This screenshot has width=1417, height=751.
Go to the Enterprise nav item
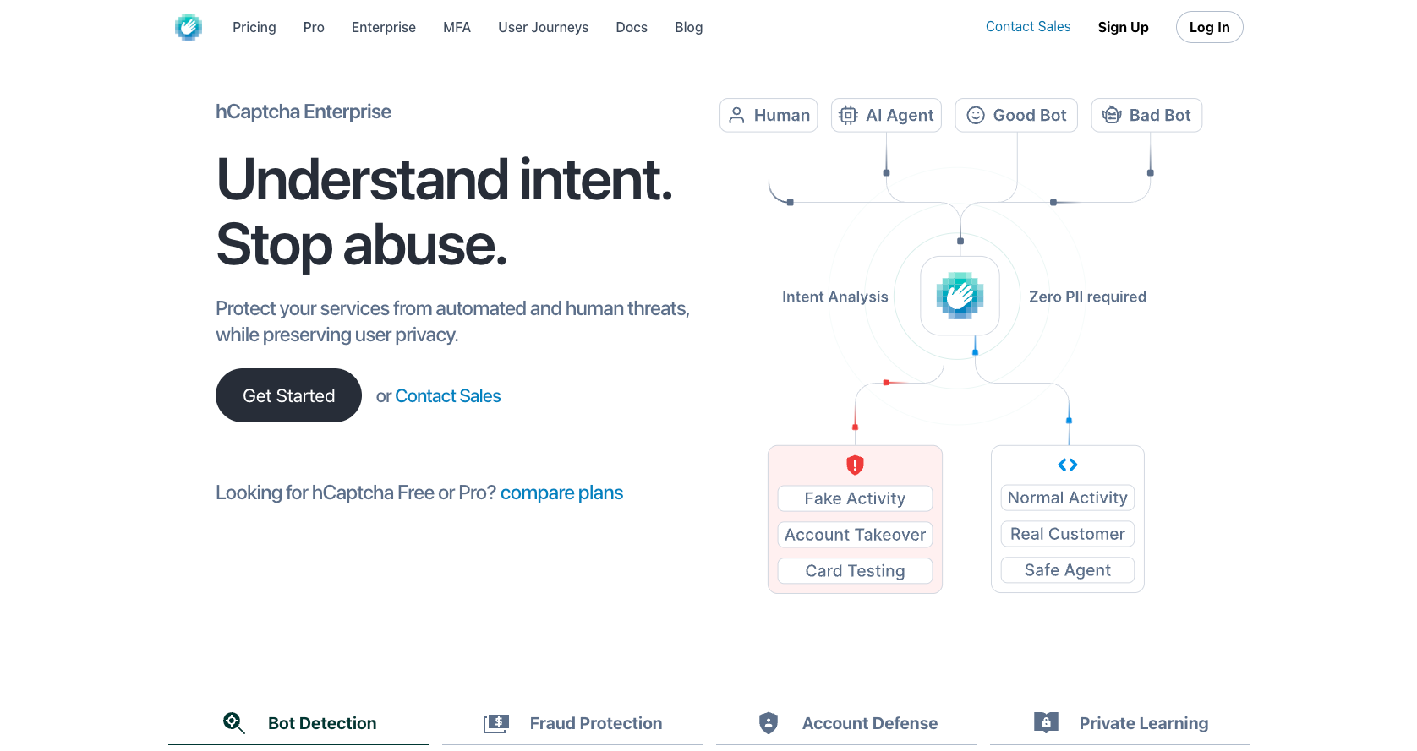(x=384, y=27)
